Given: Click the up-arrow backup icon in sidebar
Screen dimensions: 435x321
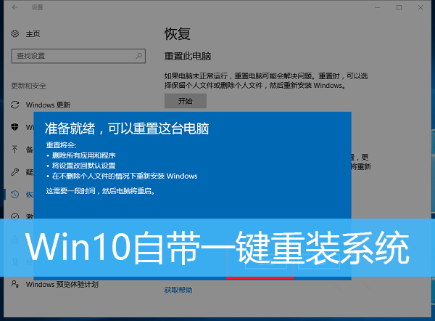Looking at the screenshot, I should click(15, 150).
